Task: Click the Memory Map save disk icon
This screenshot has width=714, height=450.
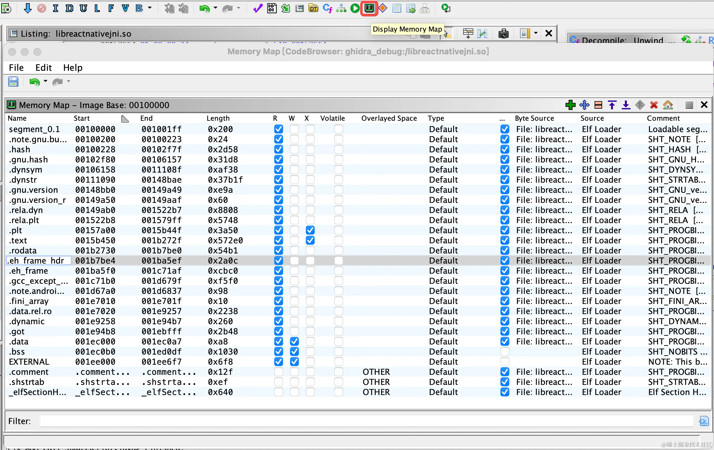Action: click(x=13, y=82)
